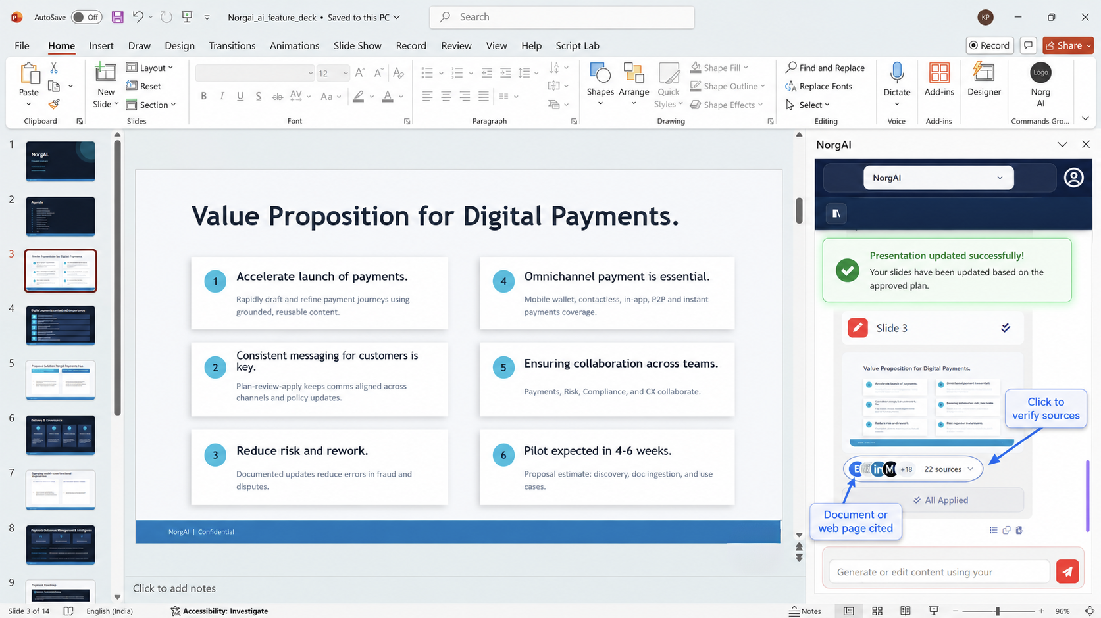This screenshot has height=618, width=1101.
Task: Toggle Notes pane in status bar
Action: coord(806,611)
